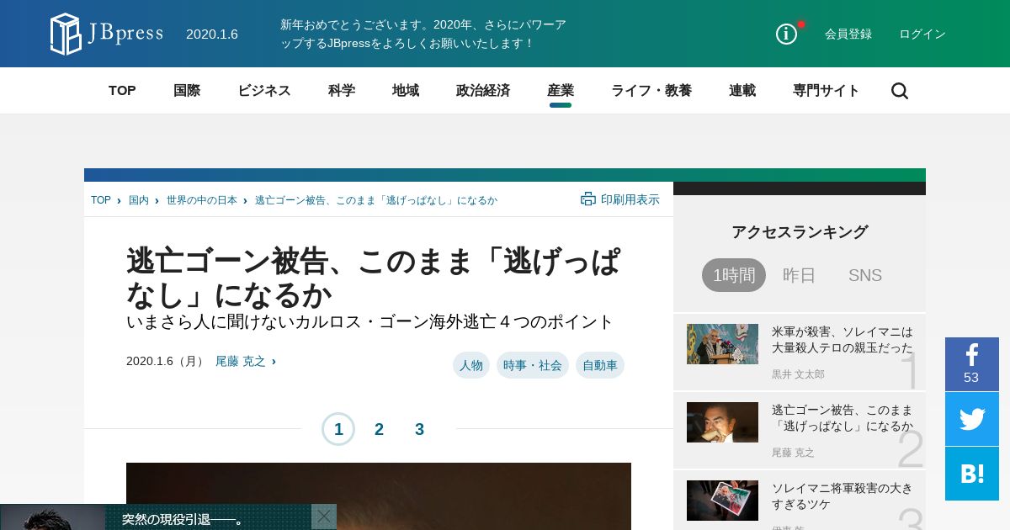Open ranking 2 article 逃亡ゴーン被告
This screenshot has width=1010, height=530.
coord(843,417)
